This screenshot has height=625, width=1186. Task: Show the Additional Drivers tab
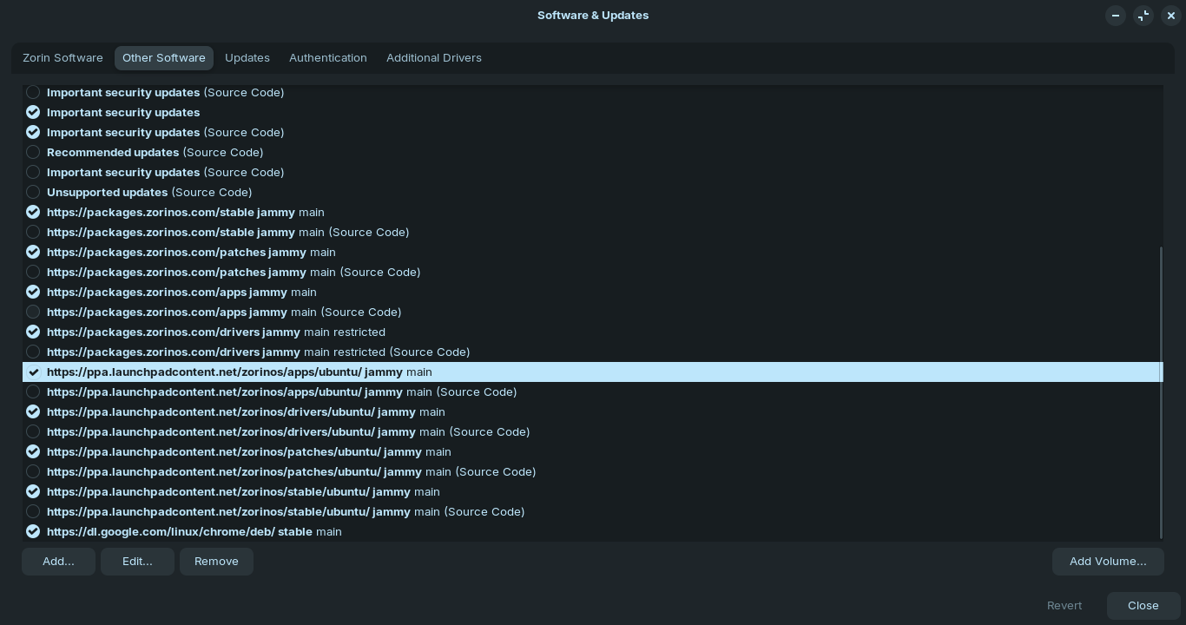coord(434,58)
